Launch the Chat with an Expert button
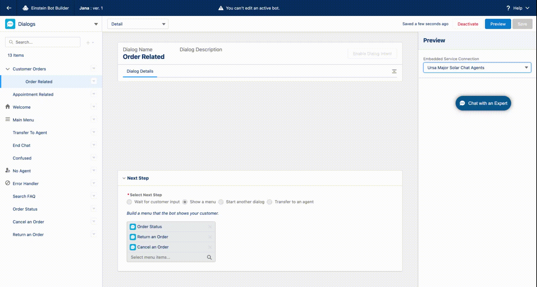Image resolution: width=537 pixels, height=287 pixels. click(x=483, y=103)
